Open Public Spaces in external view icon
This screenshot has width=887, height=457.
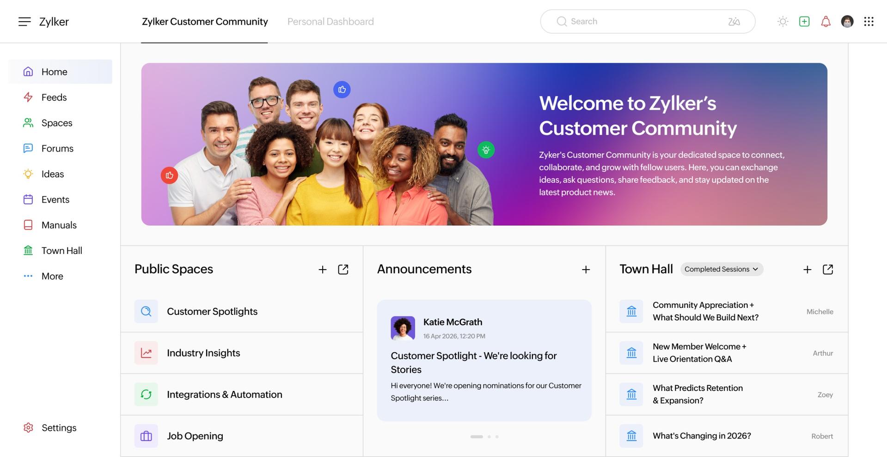tap(343, 270)
